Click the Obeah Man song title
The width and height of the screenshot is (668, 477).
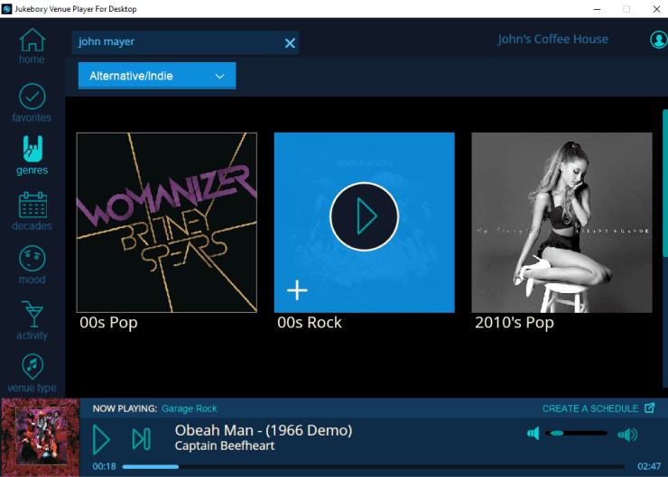[264, 430]
